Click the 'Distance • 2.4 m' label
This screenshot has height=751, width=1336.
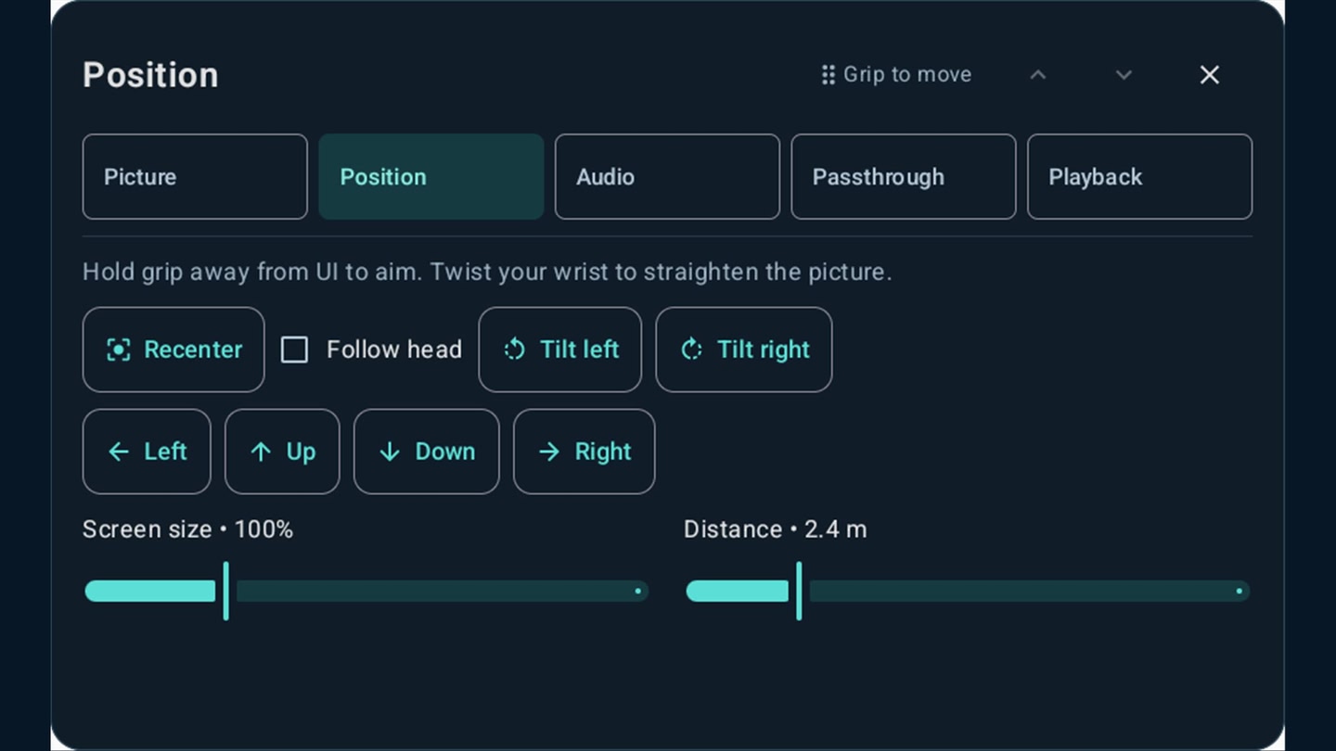[776, 529]
